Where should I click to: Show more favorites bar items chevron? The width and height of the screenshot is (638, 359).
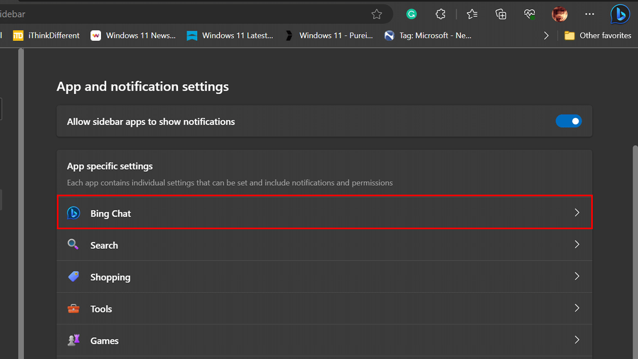[x=546, y=36]
